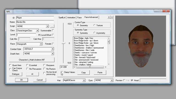Choose the Asymmetry radio option
Viewport: 176px width, 99px height.
94,33
